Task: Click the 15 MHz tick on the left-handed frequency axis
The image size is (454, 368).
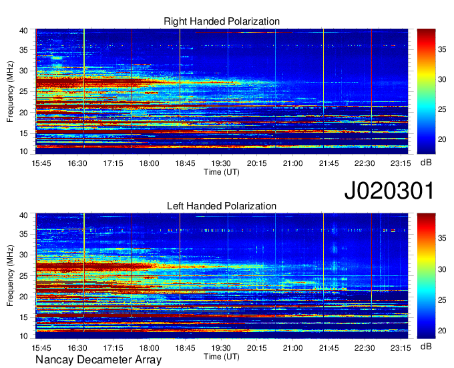Action: click(x=24, y=317)
